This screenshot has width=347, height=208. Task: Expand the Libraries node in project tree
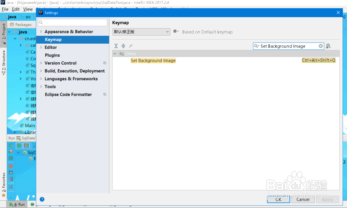coord(15,132)
